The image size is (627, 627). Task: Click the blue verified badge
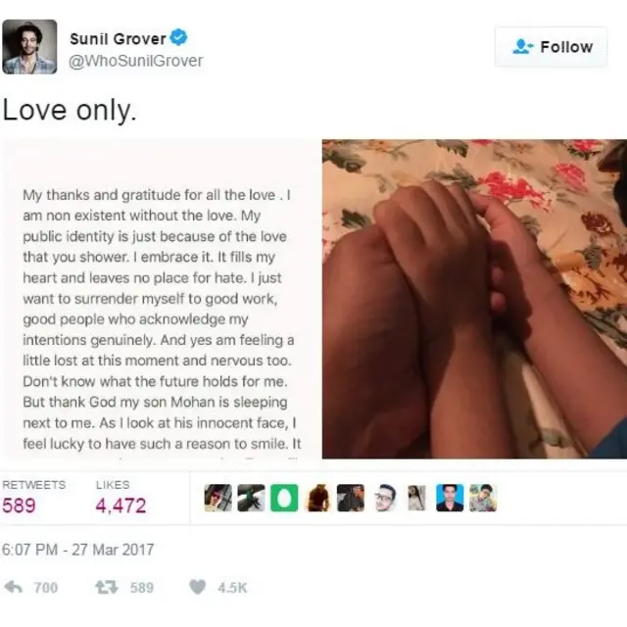pos(178,37)
